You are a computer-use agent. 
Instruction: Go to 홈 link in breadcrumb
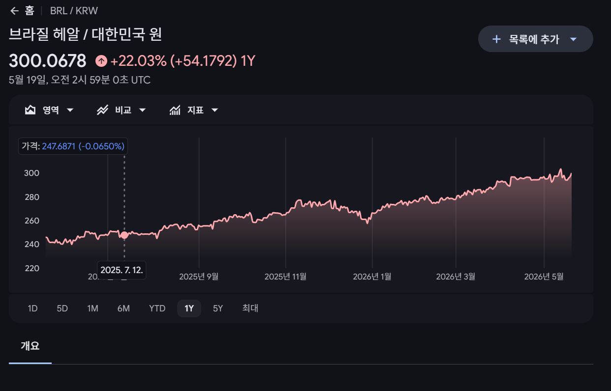pos(29,11)
